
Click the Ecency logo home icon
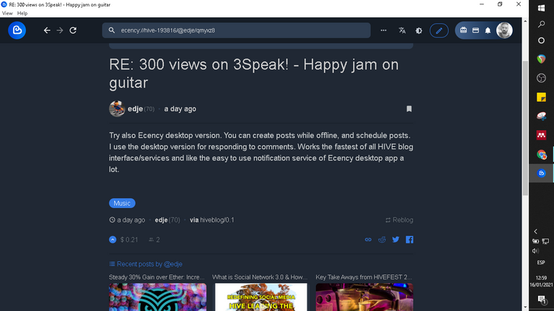(x=17, y=30)
